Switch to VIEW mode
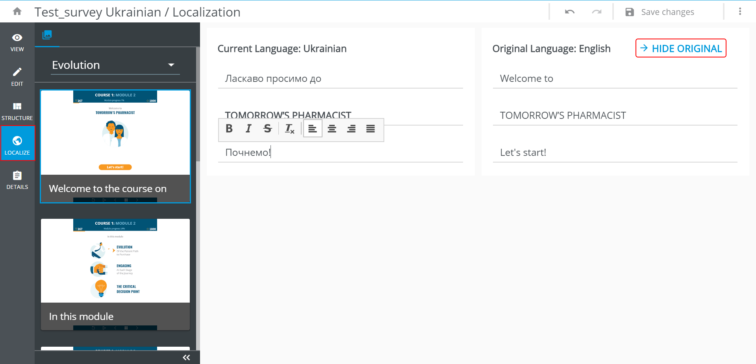This screenshot has height=364, width=756. pos(17,42)
